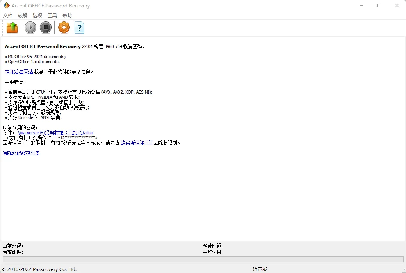Viewport: 406px width, 273px height.
Task: Click 清除密码缓存列表 link
Action: point(21,152)
